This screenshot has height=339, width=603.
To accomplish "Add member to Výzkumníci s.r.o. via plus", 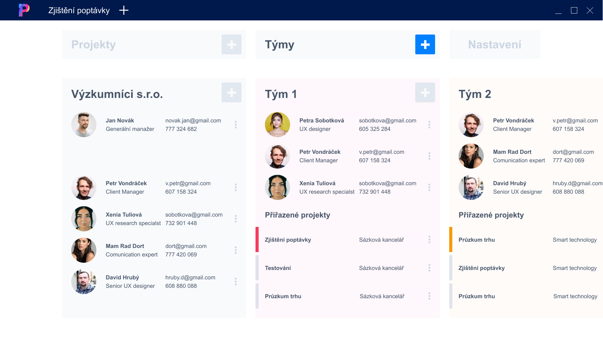I will point(231,93).
